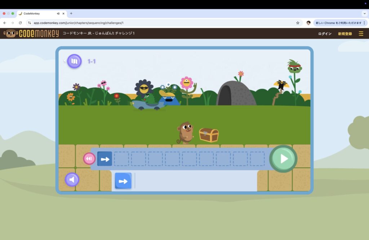
Task: Click the address bar URL
Action: pyautogui.click(x=78, y=23)
